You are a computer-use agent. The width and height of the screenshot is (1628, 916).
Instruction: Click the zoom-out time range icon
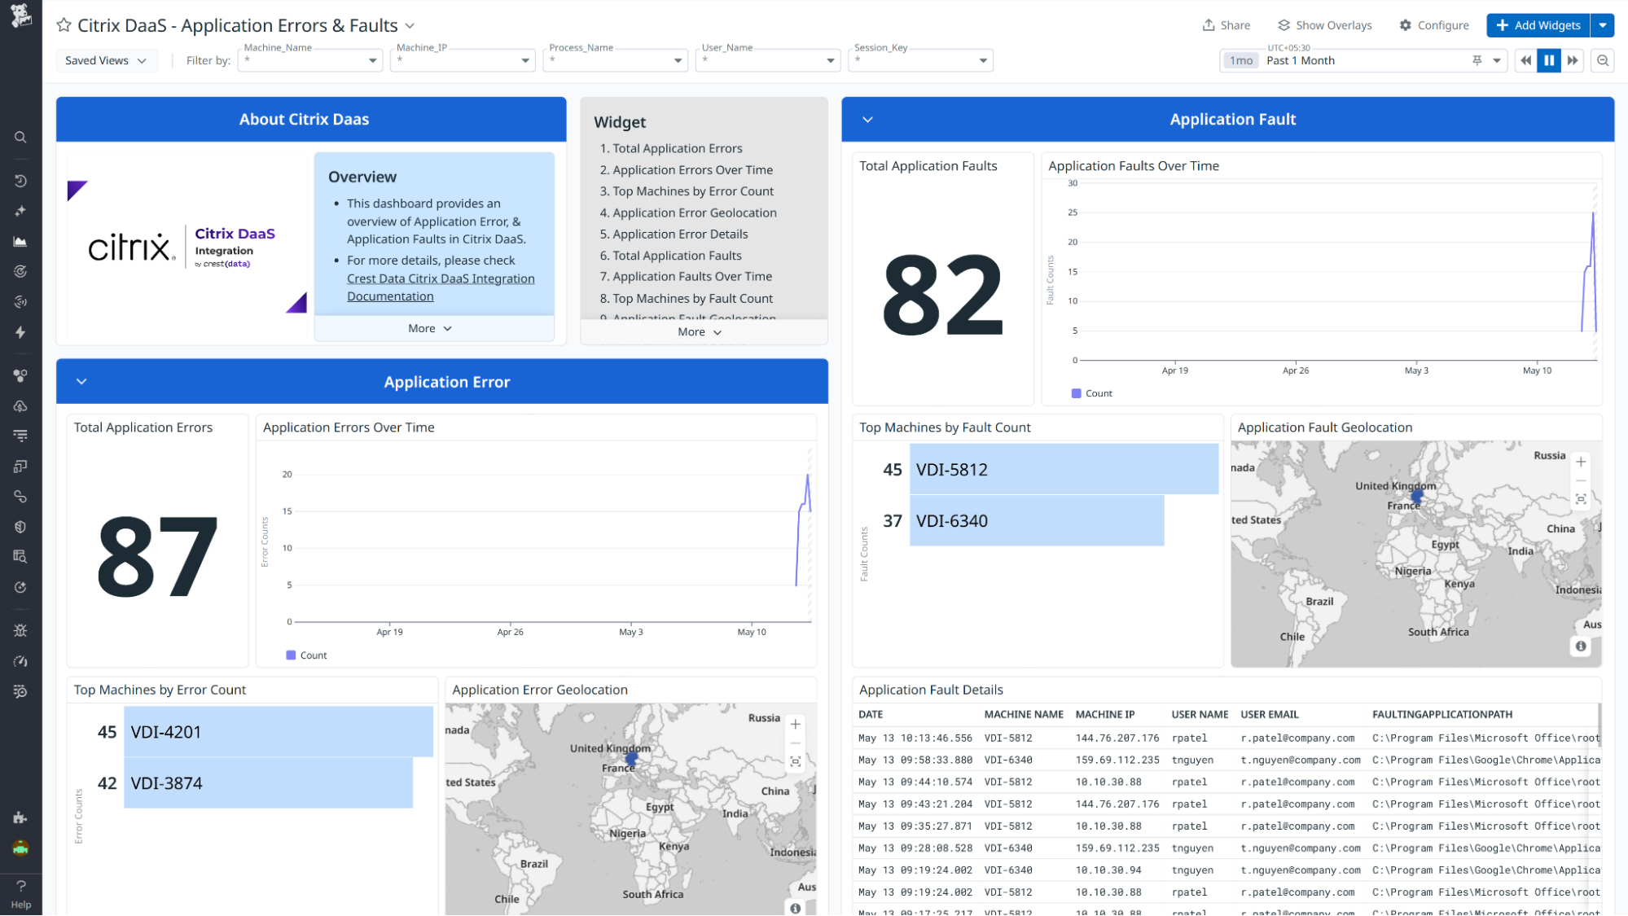coord(1603,60)
